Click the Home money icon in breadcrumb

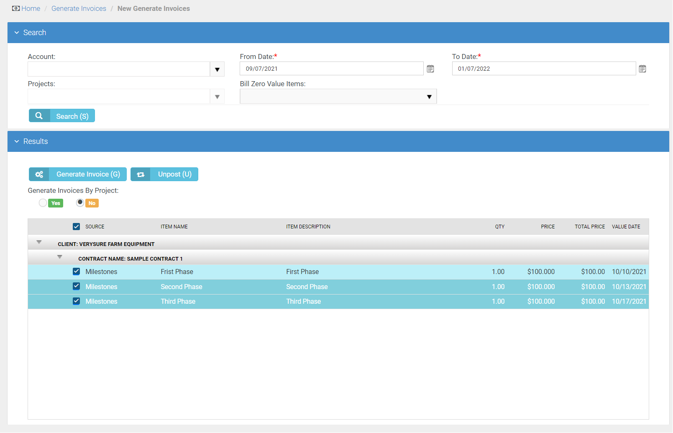point(16,8)
